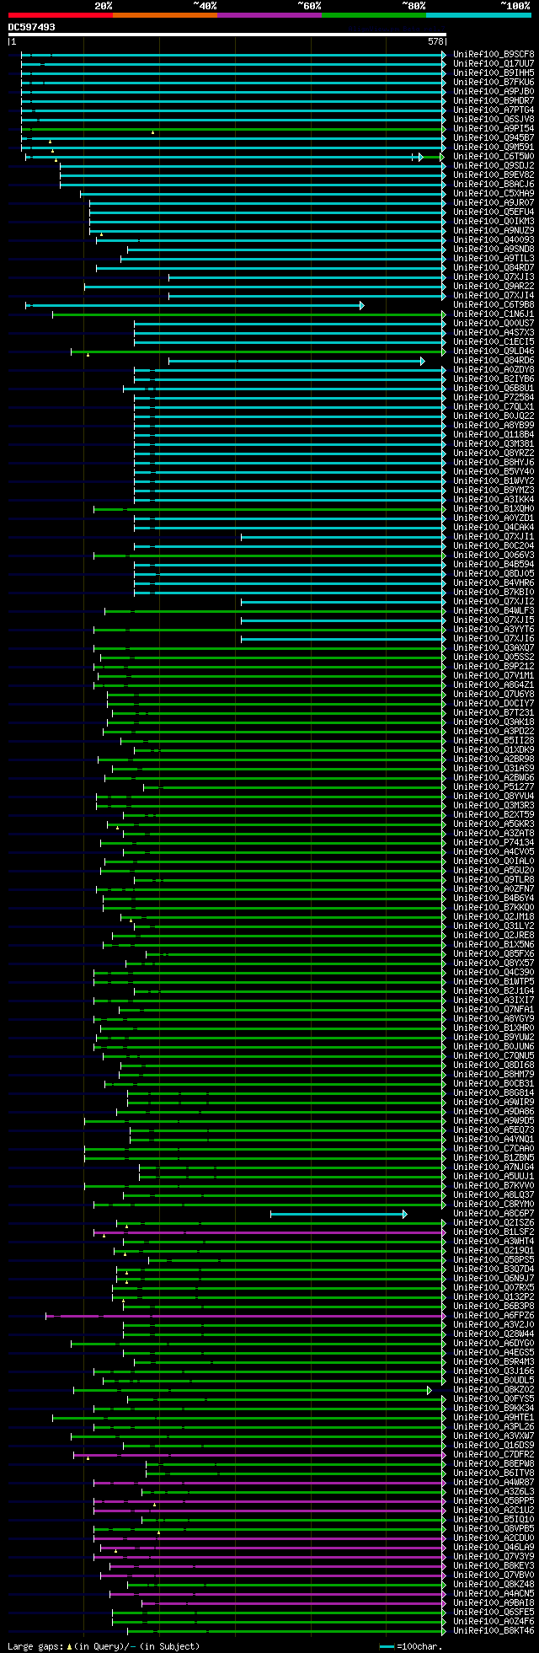Select the UniRef100_B4WLF3 label
The width and height of the screenshot is (539, 1653).
(494, 611)
